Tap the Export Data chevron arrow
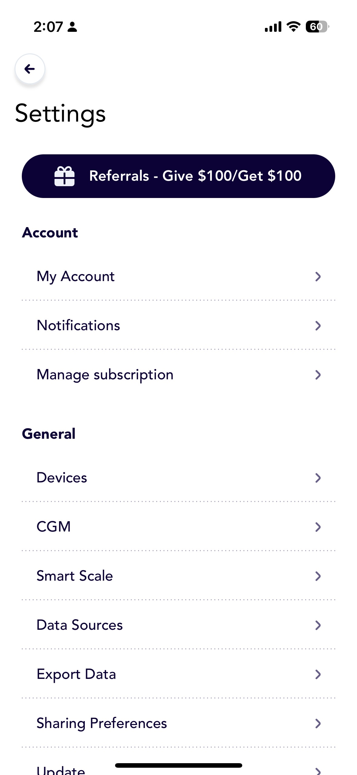357x775 pixels. click(x=318, y=674)
